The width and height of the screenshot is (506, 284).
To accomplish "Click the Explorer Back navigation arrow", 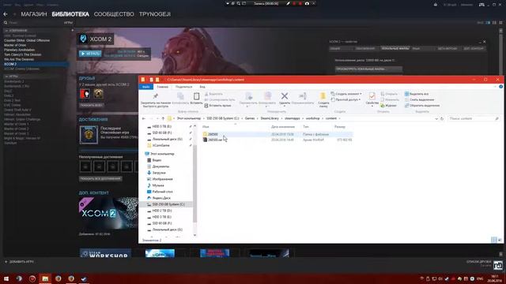I will click(x=144, y=118).
